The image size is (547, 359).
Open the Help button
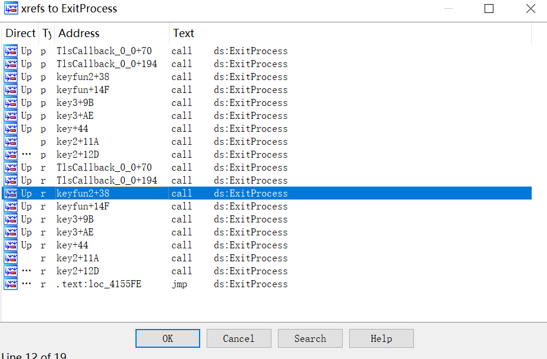(382, 338)
